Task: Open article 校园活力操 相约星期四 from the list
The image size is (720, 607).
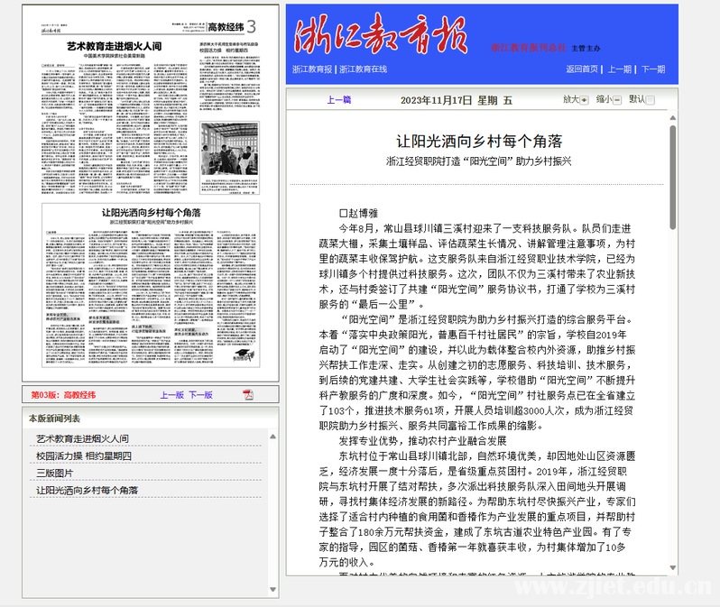Action: [83, 455]
